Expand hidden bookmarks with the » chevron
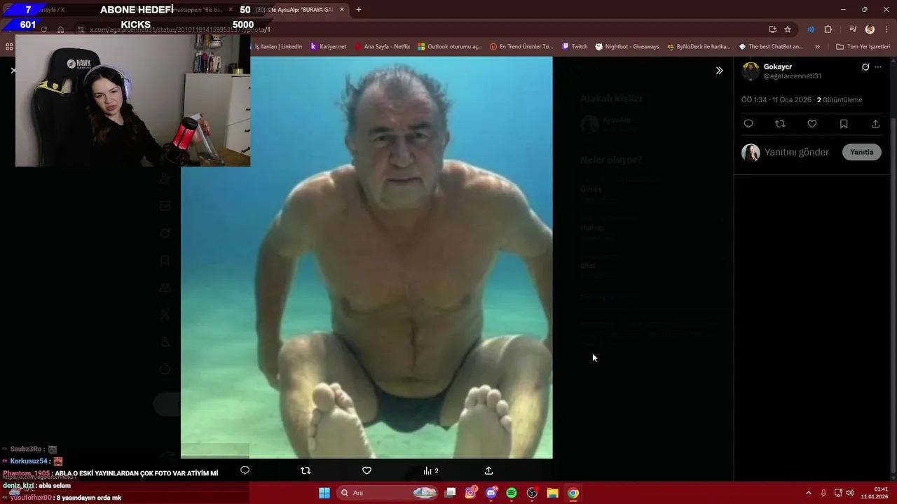Image resolution: width=897 pixels, height=504 pixels. click(817, 47)
